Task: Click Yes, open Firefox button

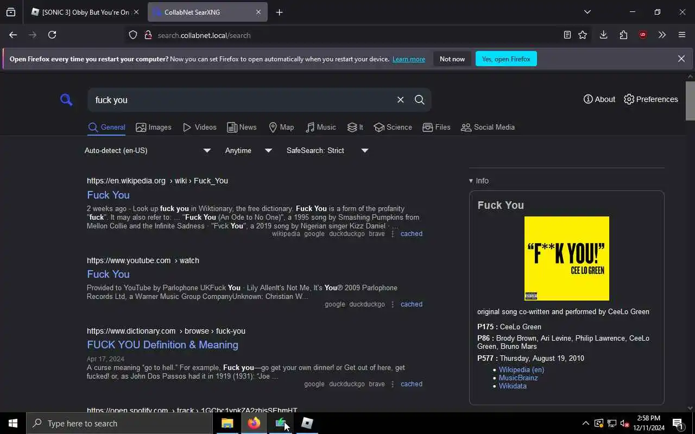Action: (506, 59)
